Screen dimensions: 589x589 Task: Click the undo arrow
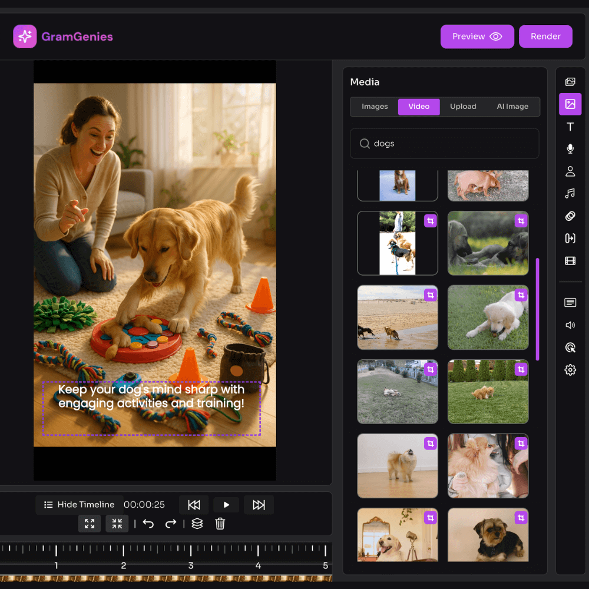coord(148,524)
